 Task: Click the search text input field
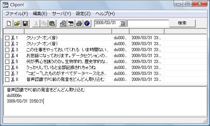148,23
